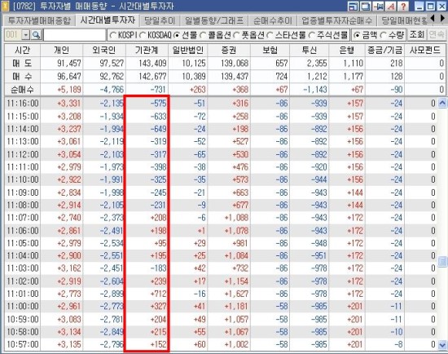Click the first window layout icon in title bar
Viewport: 448px width, 354px height.
tap(354, 6)
